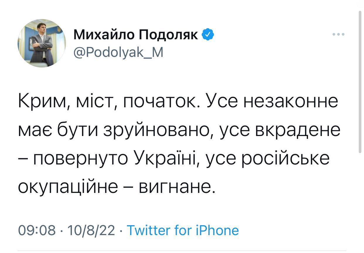Click the 09:08 tweet timestamp
Screen dimensions: 364x253
click(37, 230)
